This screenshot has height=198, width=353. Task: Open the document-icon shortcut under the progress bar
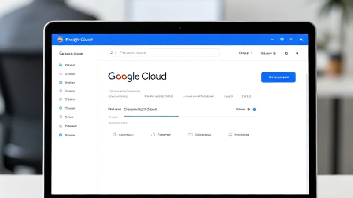pyautogui.click(x=124, y=135)
